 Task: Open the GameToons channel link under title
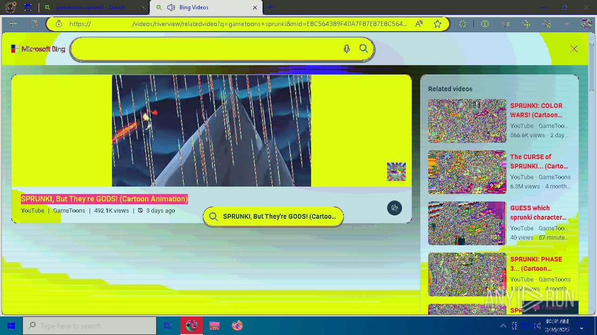click(69, 211)
